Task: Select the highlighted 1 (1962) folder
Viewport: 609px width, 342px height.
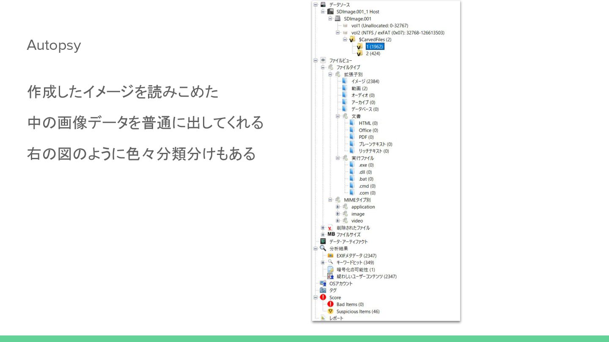Action: coord(375,46)
